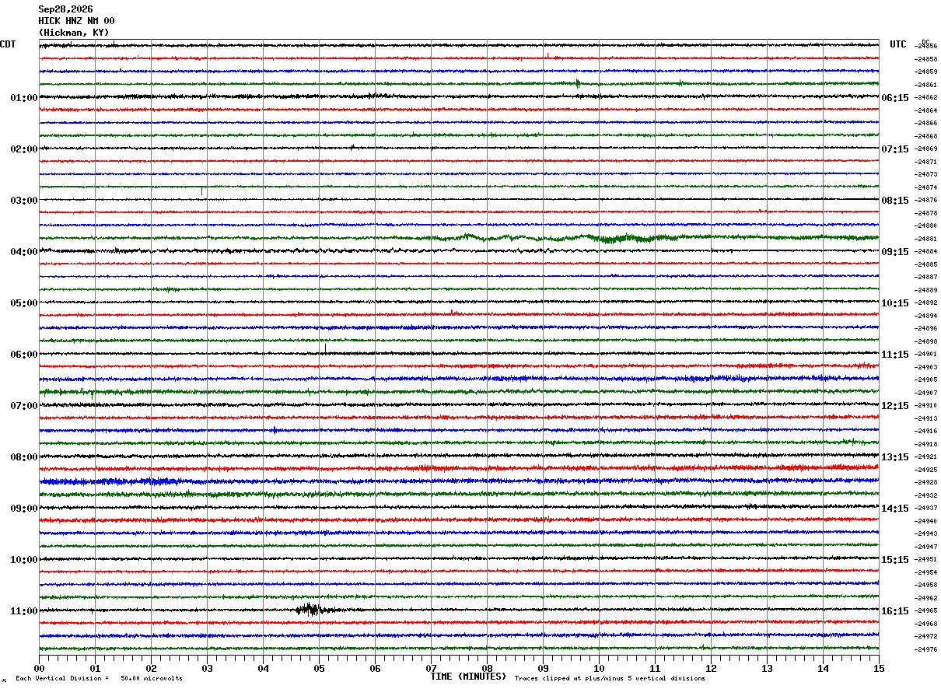Image resolution: width=941 pixels, height=689 pixels.
Task: Click the Sep28,2026 date header
Action: [x=65, y=9]
